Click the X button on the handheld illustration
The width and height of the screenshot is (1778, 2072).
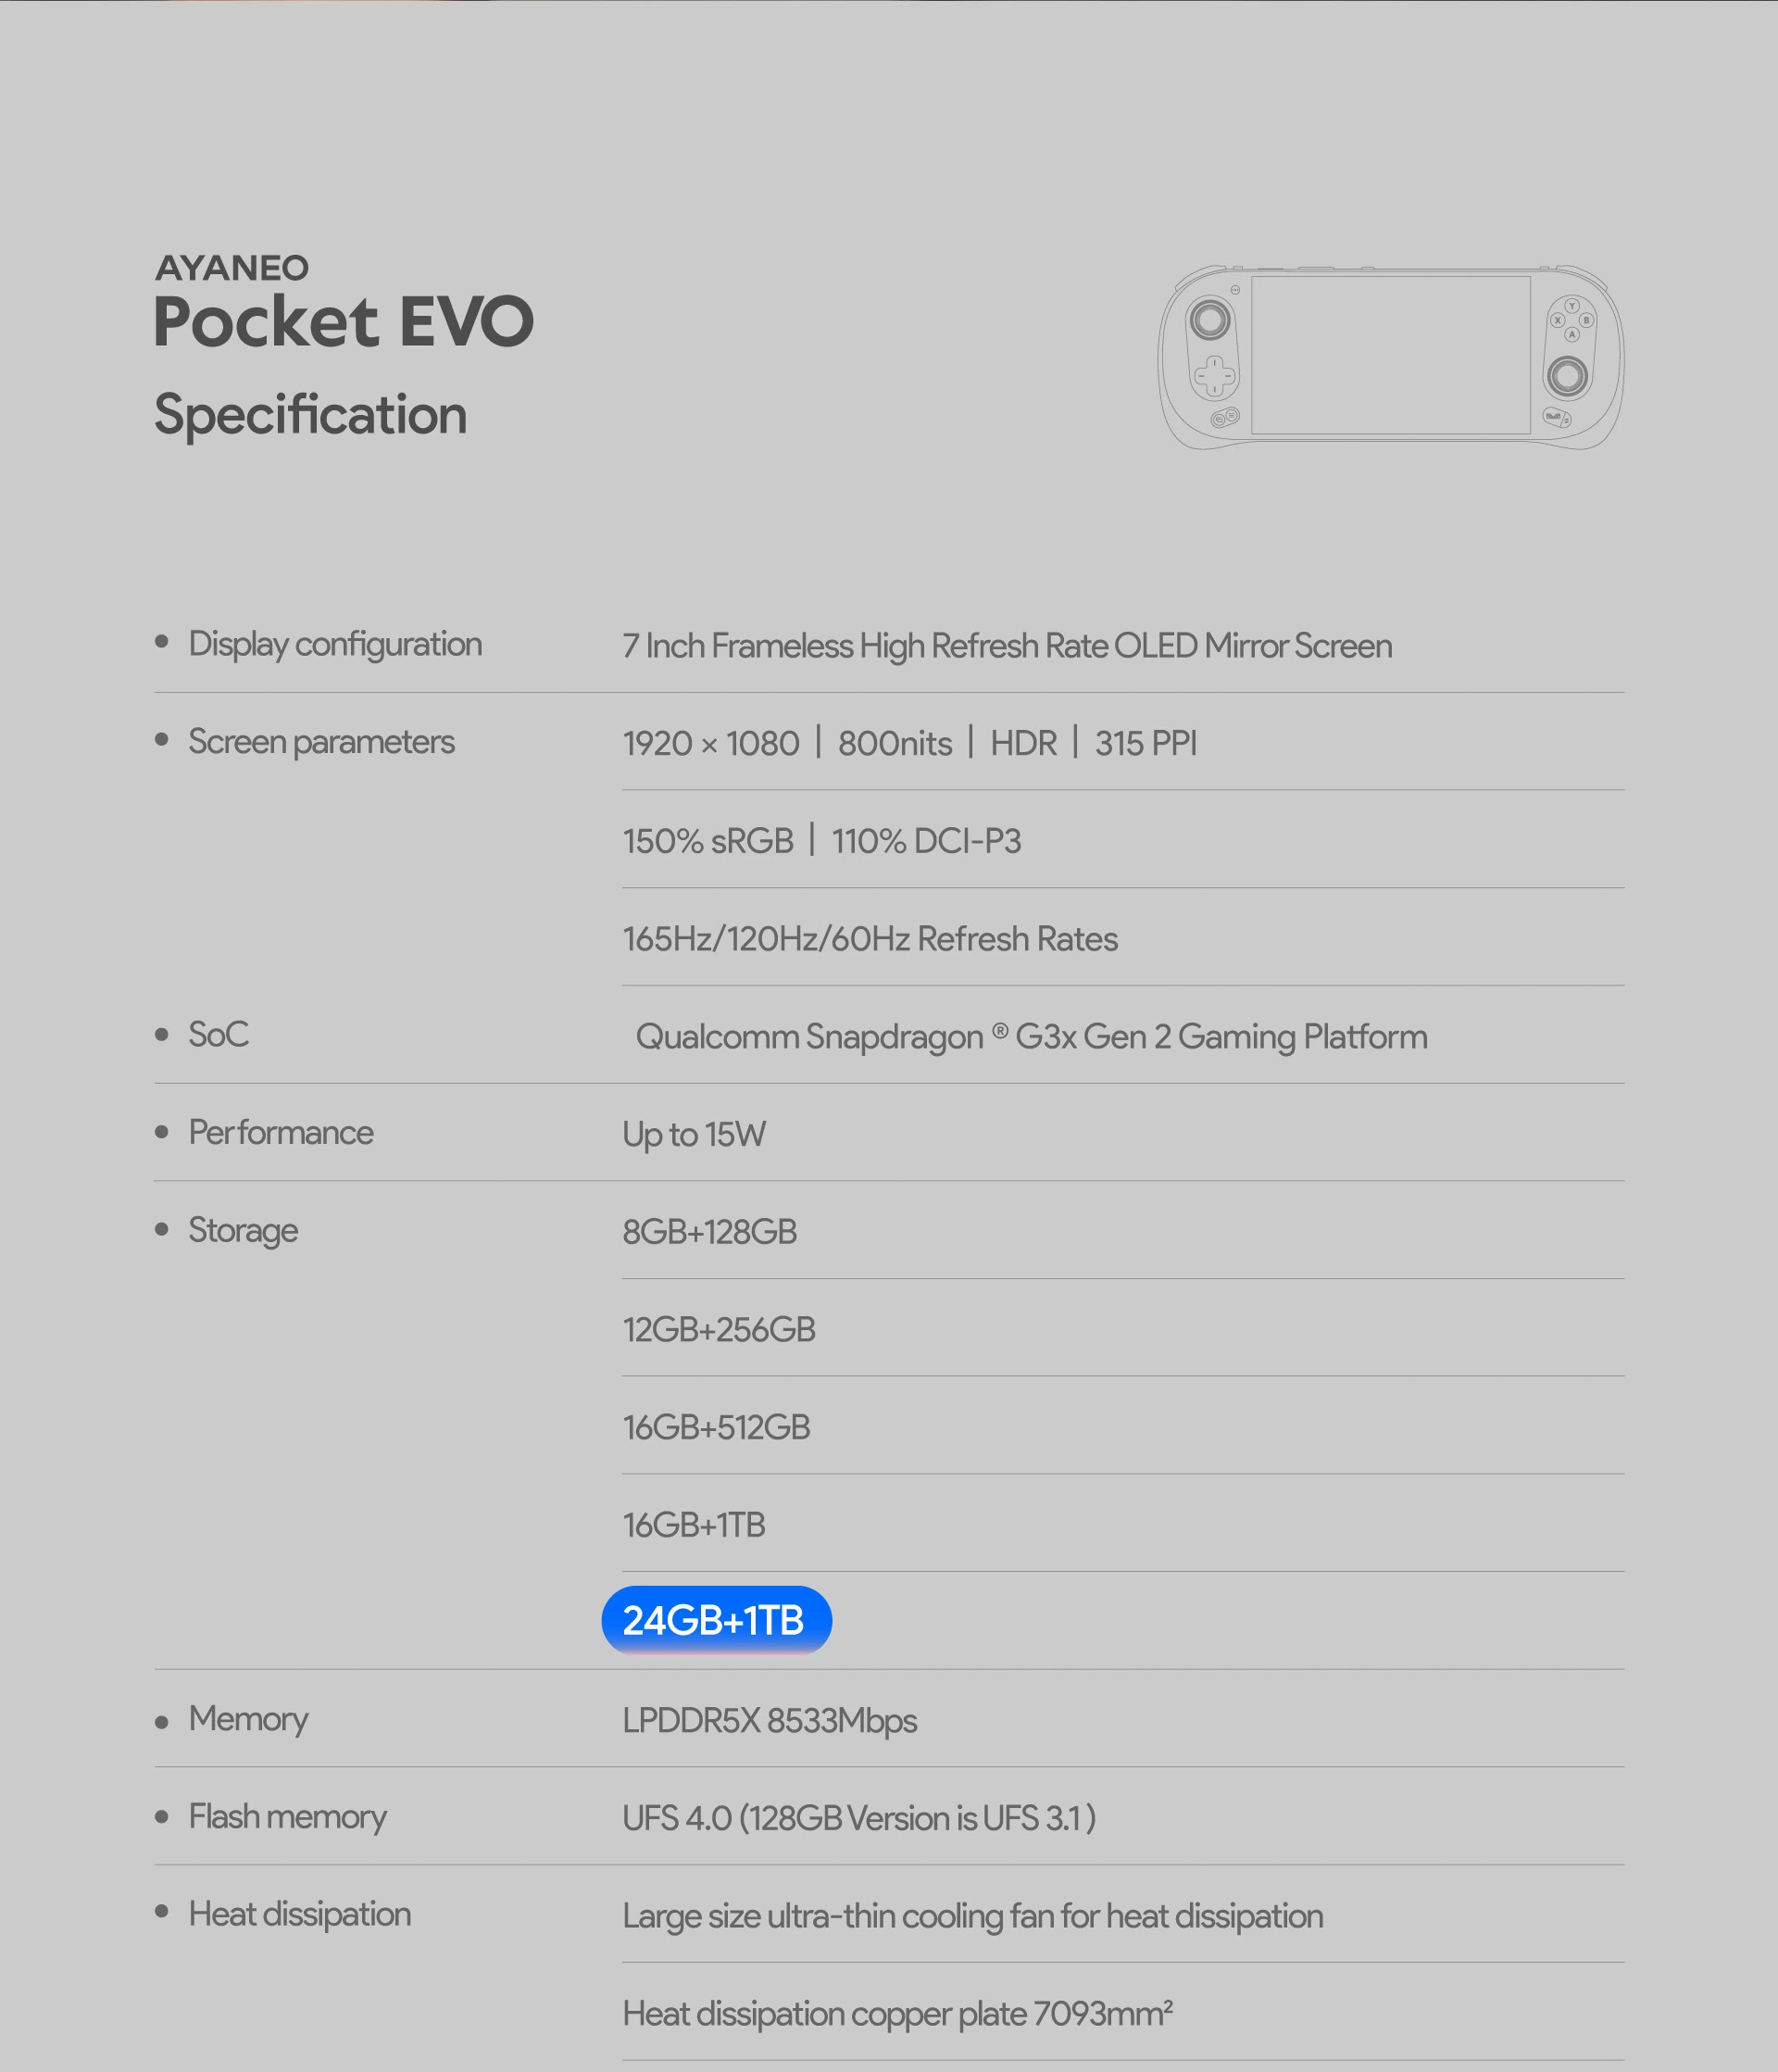(1558, 320)
